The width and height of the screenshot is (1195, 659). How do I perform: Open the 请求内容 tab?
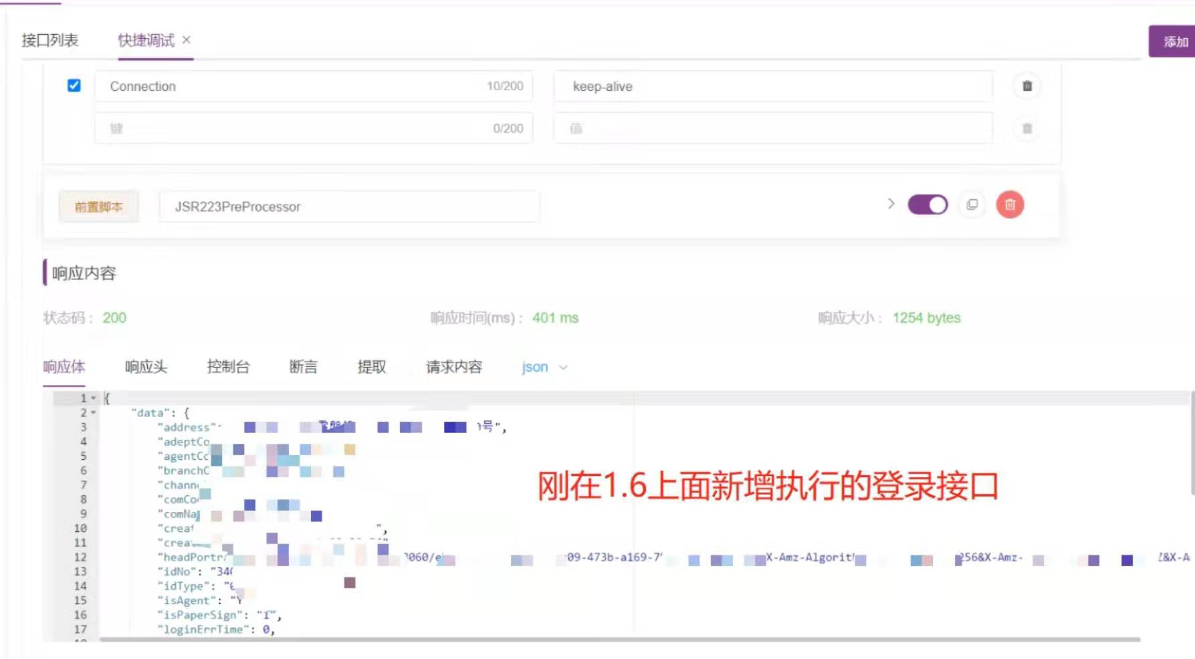[454, 367]
